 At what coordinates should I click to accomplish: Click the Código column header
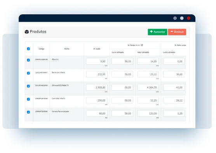[42, 49]
